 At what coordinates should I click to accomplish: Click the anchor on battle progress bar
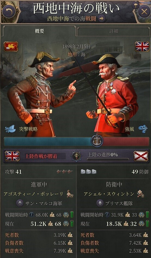click(x=97, y=141)
